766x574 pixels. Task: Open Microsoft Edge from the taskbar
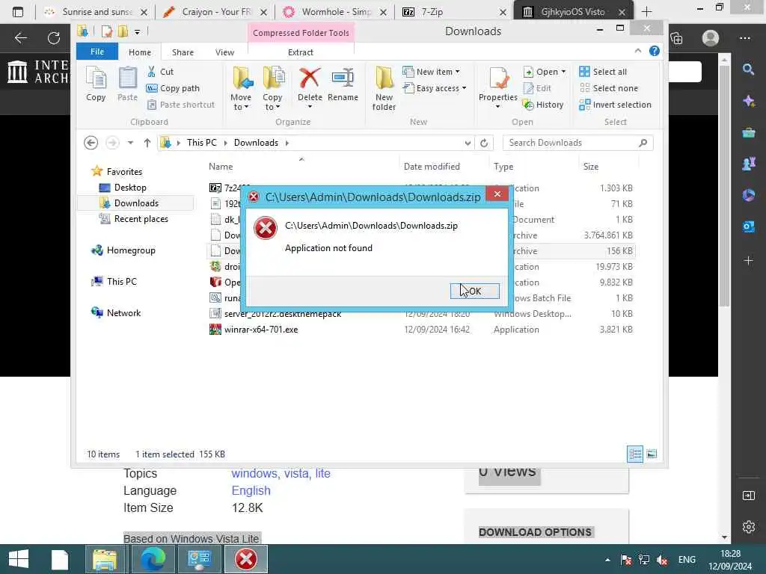click(153, 559)
